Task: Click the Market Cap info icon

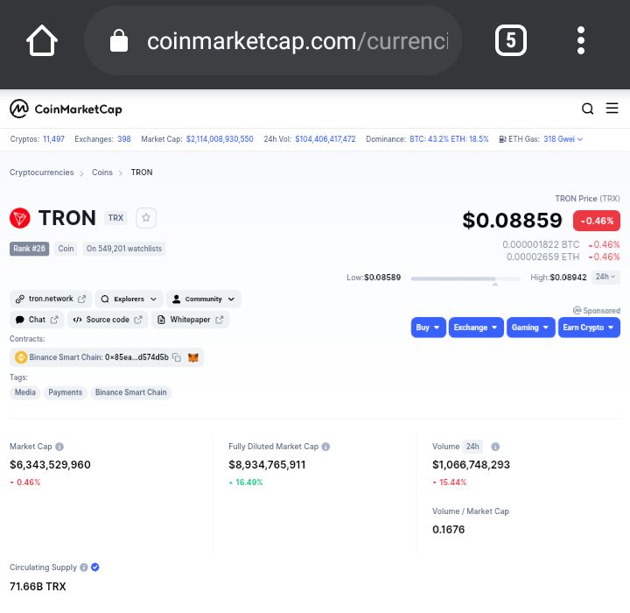Action: 59,447
